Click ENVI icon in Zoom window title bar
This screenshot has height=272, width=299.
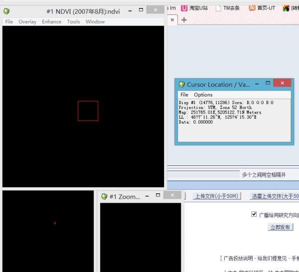(x=104, y=196)
